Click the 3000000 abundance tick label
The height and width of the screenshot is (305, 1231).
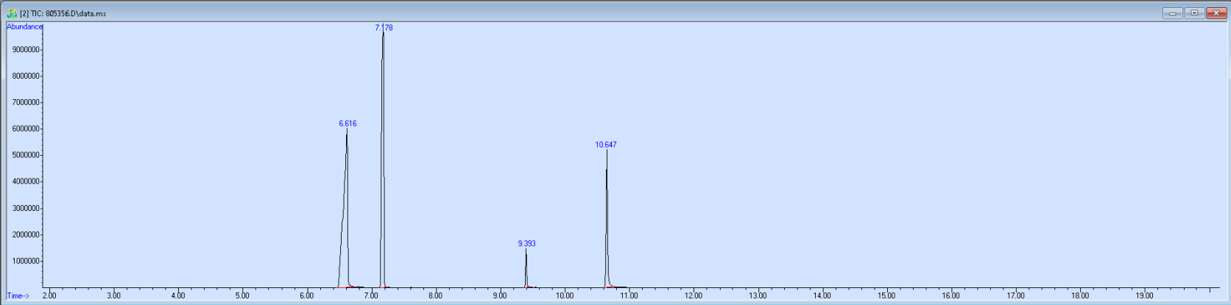(x=26, y=208)
